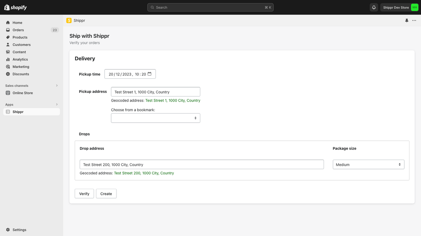Click the Pickup time year field

coord(127,74)
